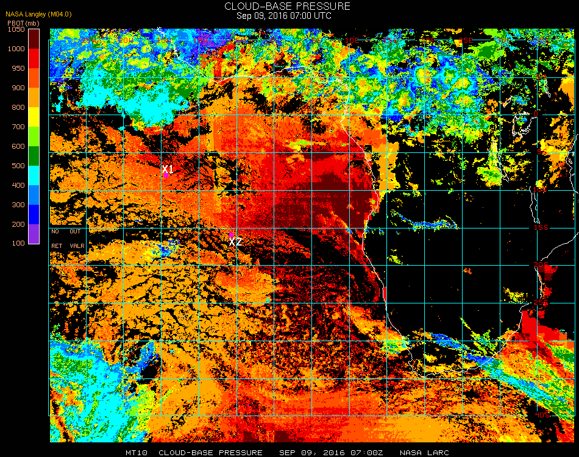Image resolution: width=579 pixels, height=457 pixels.
Task: Click the 'MT10' footer text
Action: (137, 453)
